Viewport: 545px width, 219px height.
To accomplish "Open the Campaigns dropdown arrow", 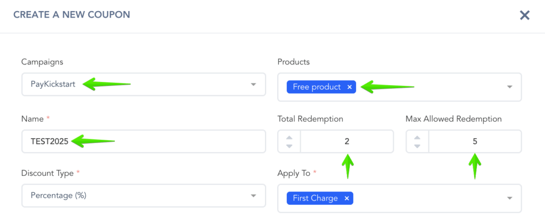I will click(253, 85).
